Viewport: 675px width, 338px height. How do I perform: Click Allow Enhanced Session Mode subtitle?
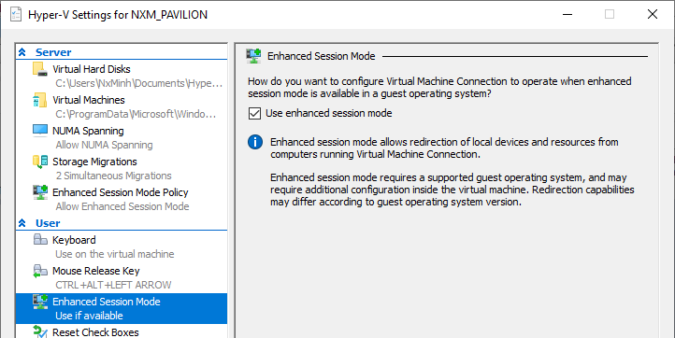tap(122, 207)
